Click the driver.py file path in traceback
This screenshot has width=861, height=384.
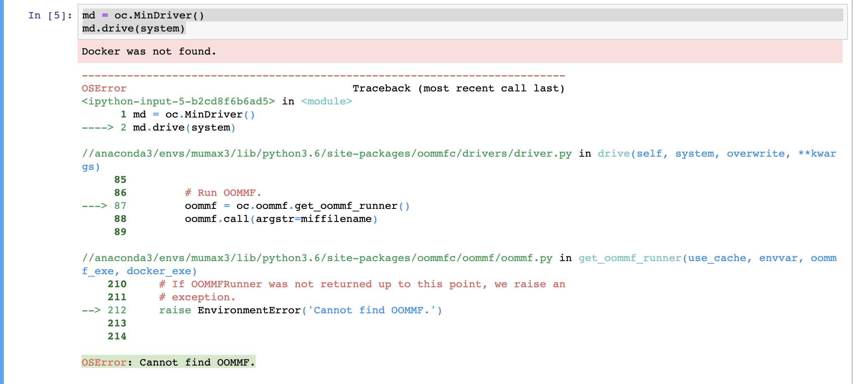pyautogui.click(x=326, y=154)
